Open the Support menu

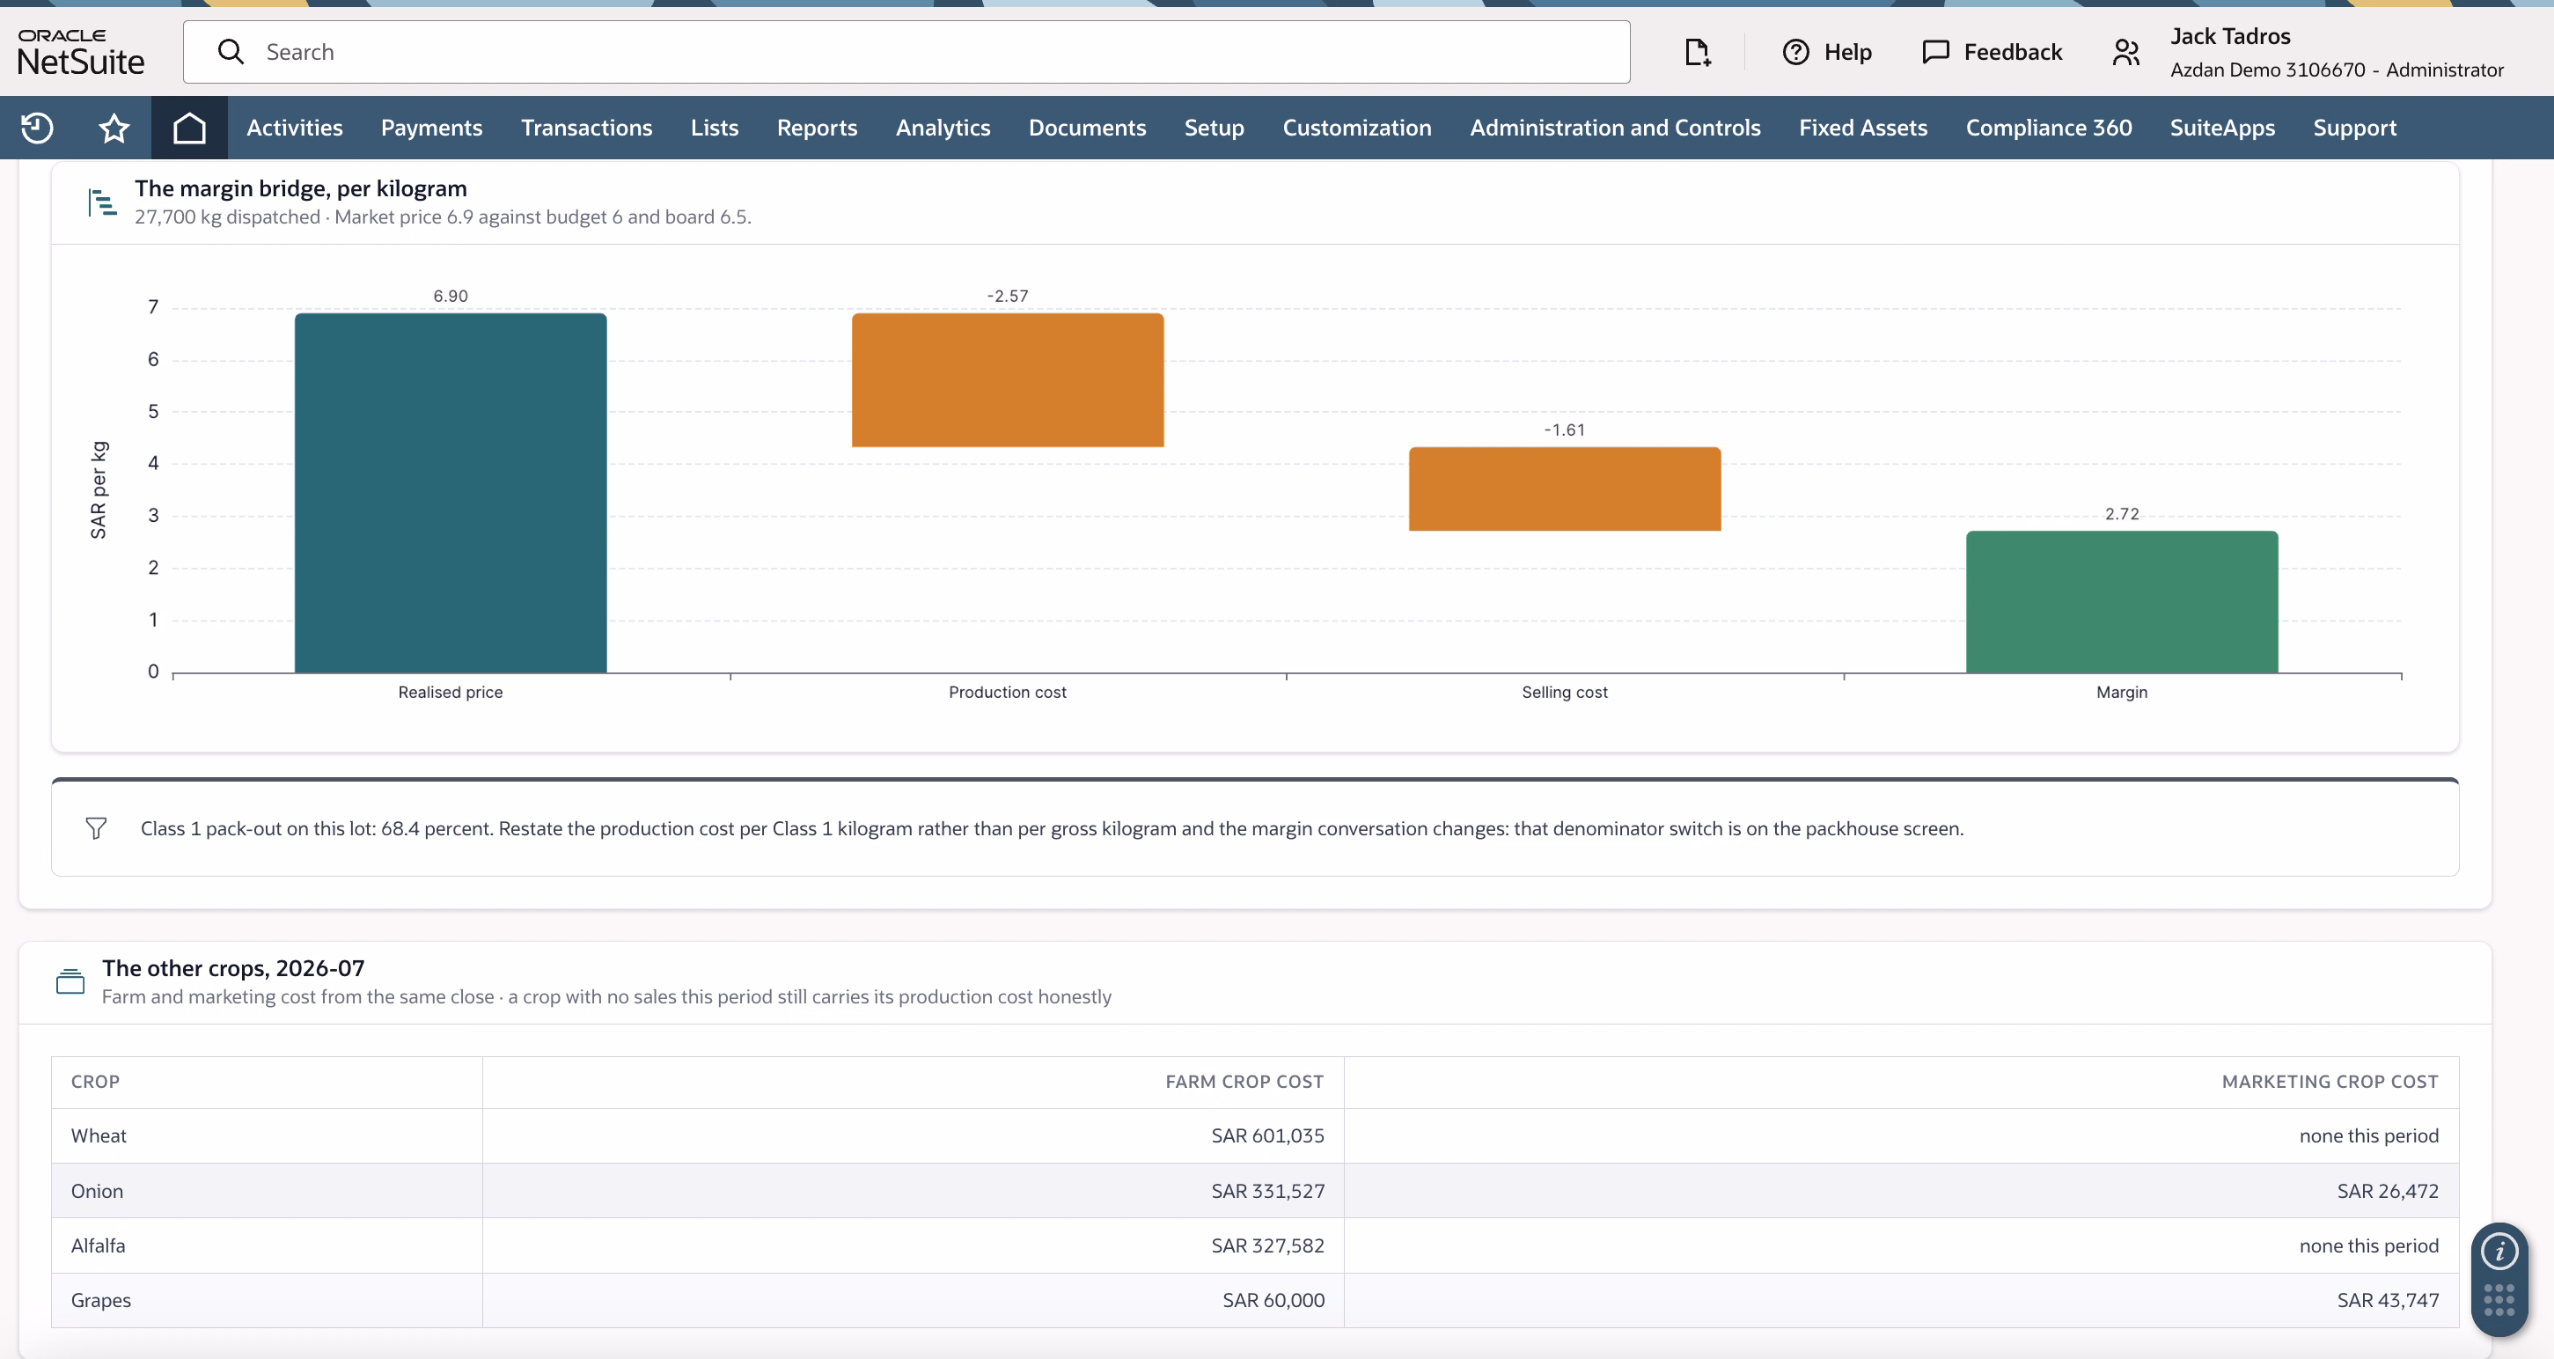[2355, 128]
